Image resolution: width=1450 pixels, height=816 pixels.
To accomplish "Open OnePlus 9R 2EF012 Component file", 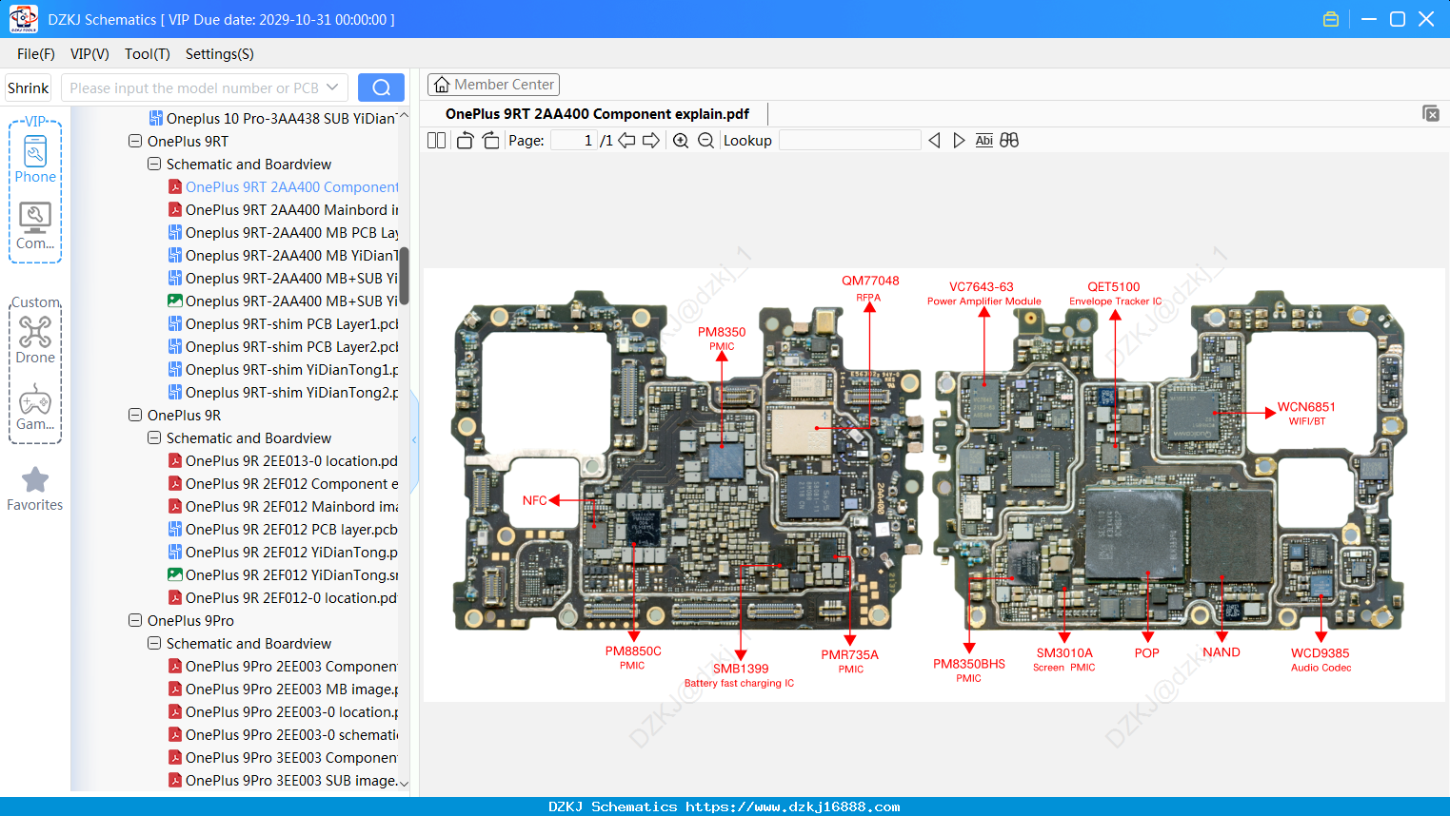I will pos(284,483).
